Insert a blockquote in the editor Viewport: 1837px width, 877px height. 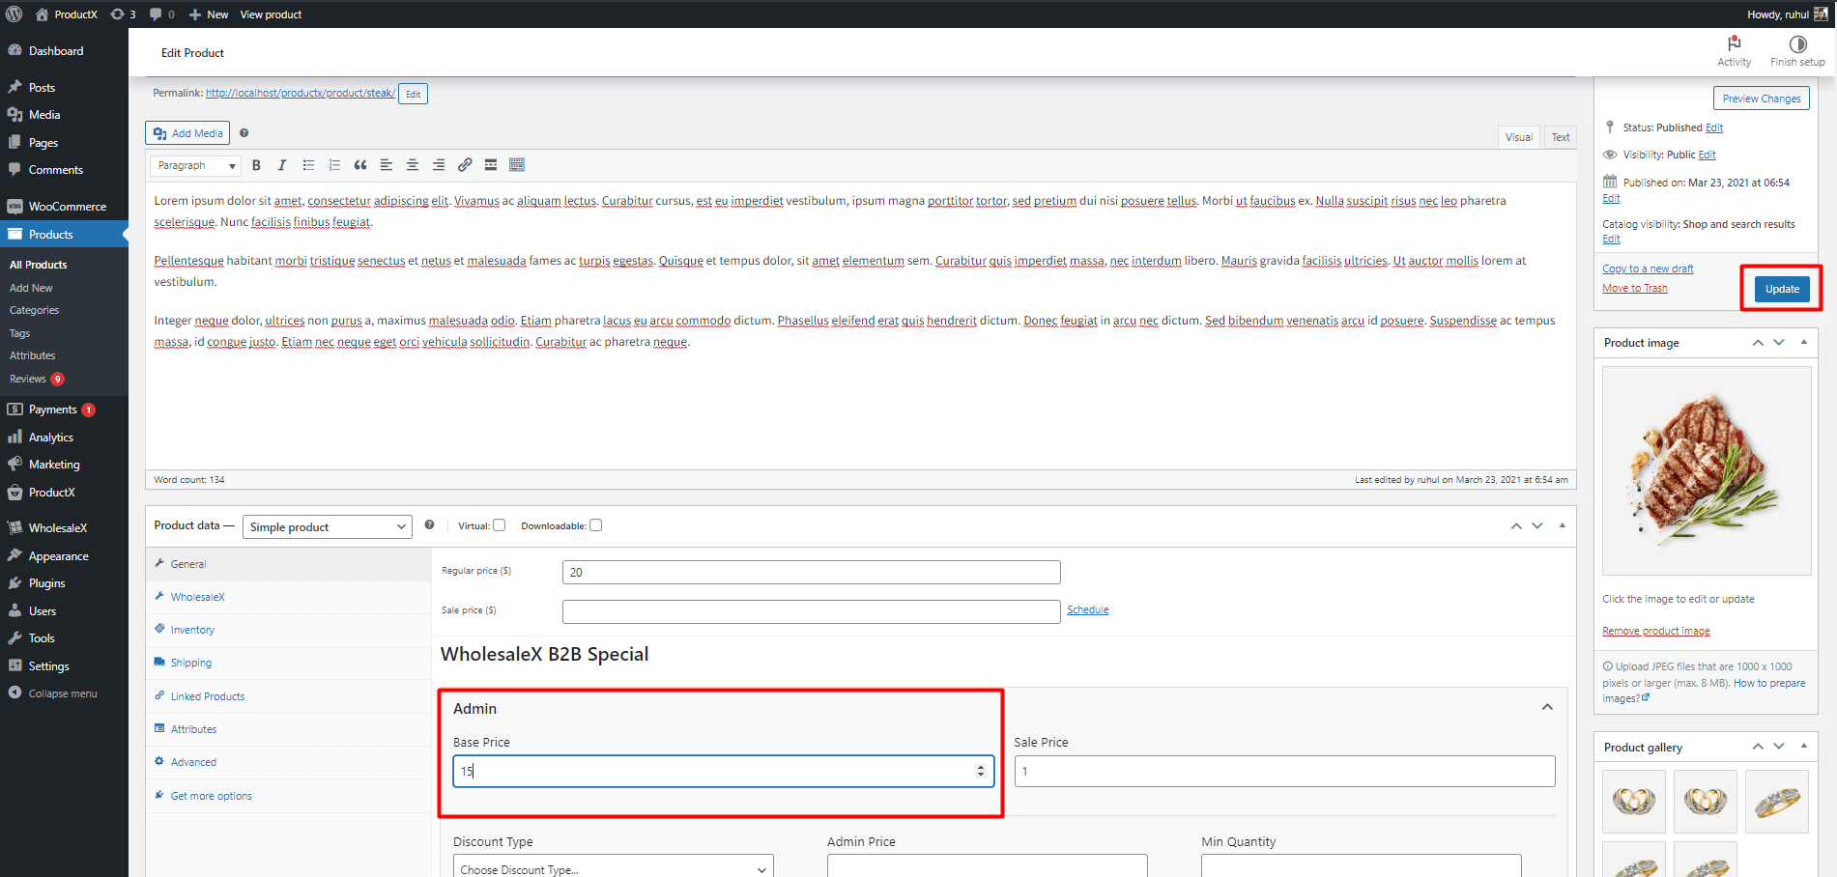[359, 165]
